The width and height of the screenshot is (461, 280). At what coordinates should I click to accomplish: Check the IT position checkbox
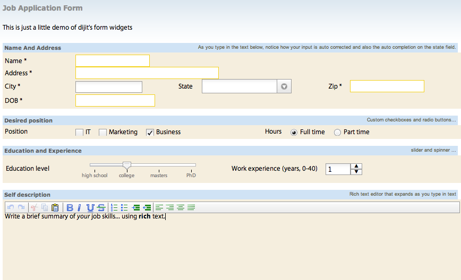tap(79, 133)
